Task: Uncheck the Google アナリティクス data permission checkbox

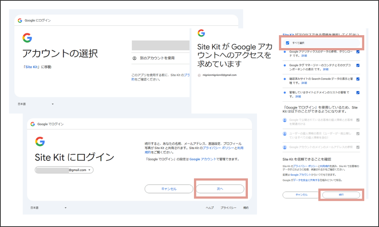Action: [358, 52]
